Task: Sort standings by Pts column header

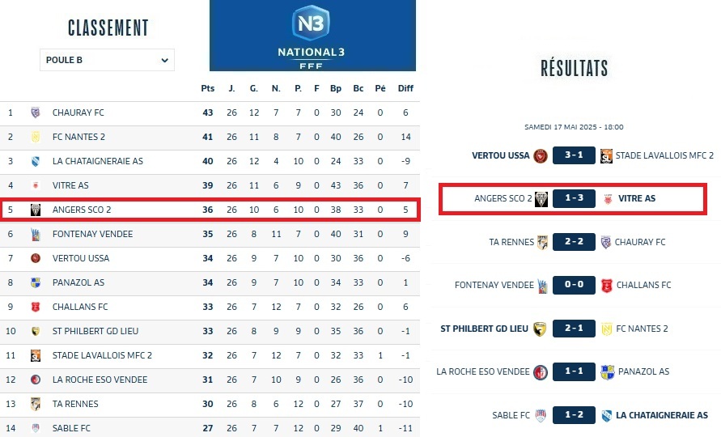Action: coord(207,88)
